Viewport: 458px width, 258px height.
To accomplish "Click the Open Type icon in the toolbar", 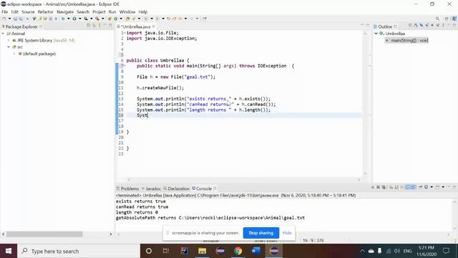I will (x=127, y=19).
